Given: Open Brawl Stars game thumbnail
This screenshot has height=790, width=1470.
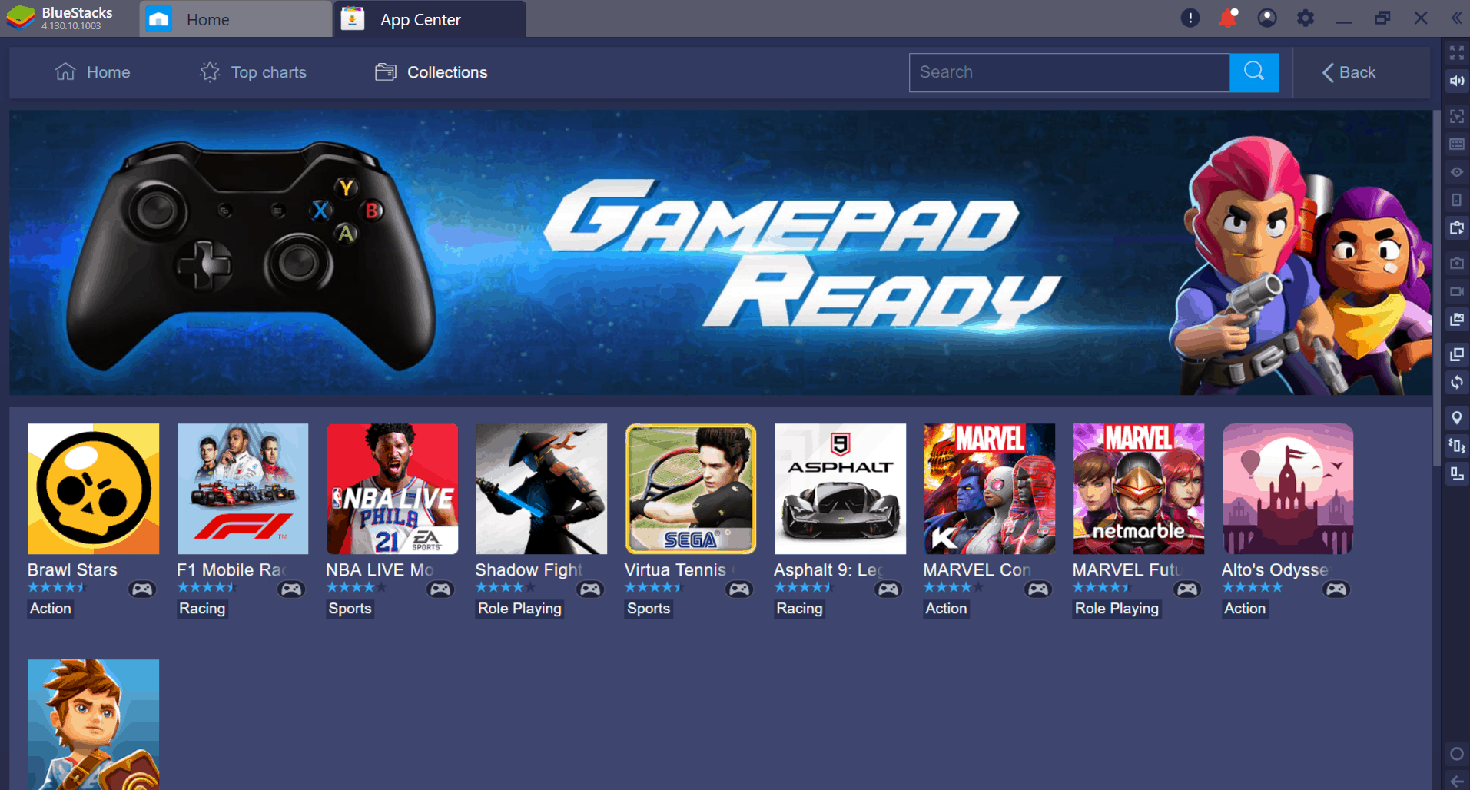Looking at the screenshot, I should tap(94, 489).
